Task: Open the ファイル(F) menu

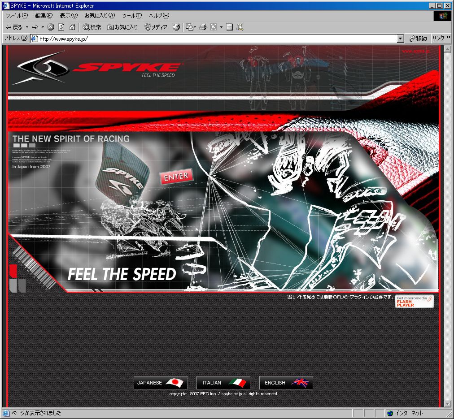Action: [x=17, y=16]
